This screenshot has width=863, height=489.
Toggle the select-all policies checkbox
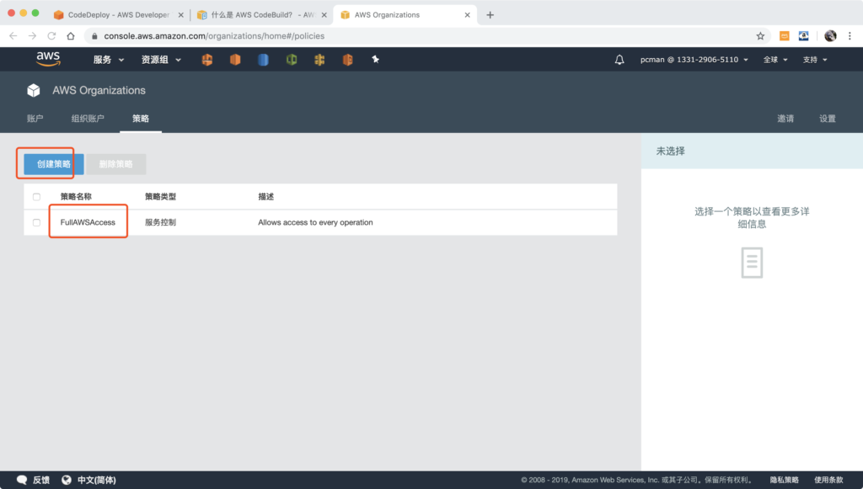pyautogui.click(x=36, y=197)
